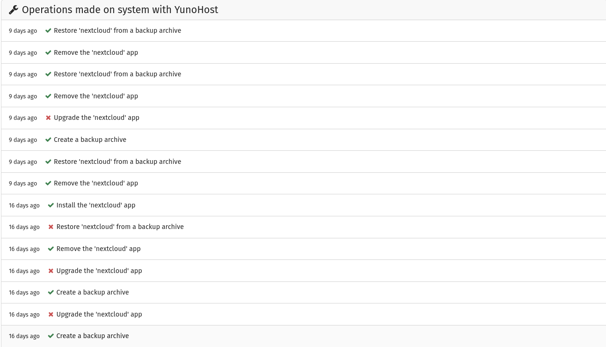
Task: Open the Upgrade entry directly below 16-days-ago Remove
Action: (x=99, y=271)
